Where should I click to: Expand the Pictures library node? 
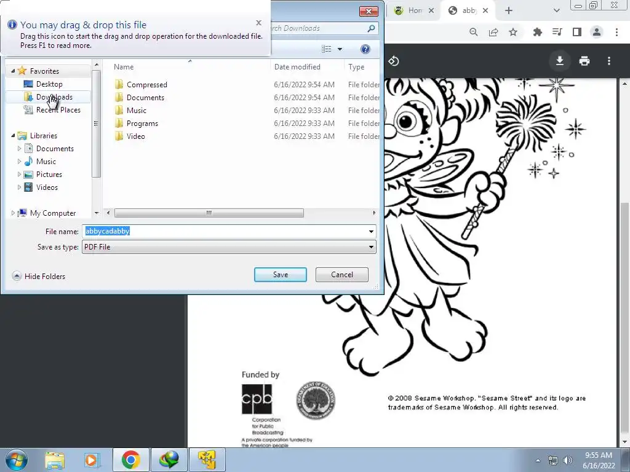coord(19,174)
